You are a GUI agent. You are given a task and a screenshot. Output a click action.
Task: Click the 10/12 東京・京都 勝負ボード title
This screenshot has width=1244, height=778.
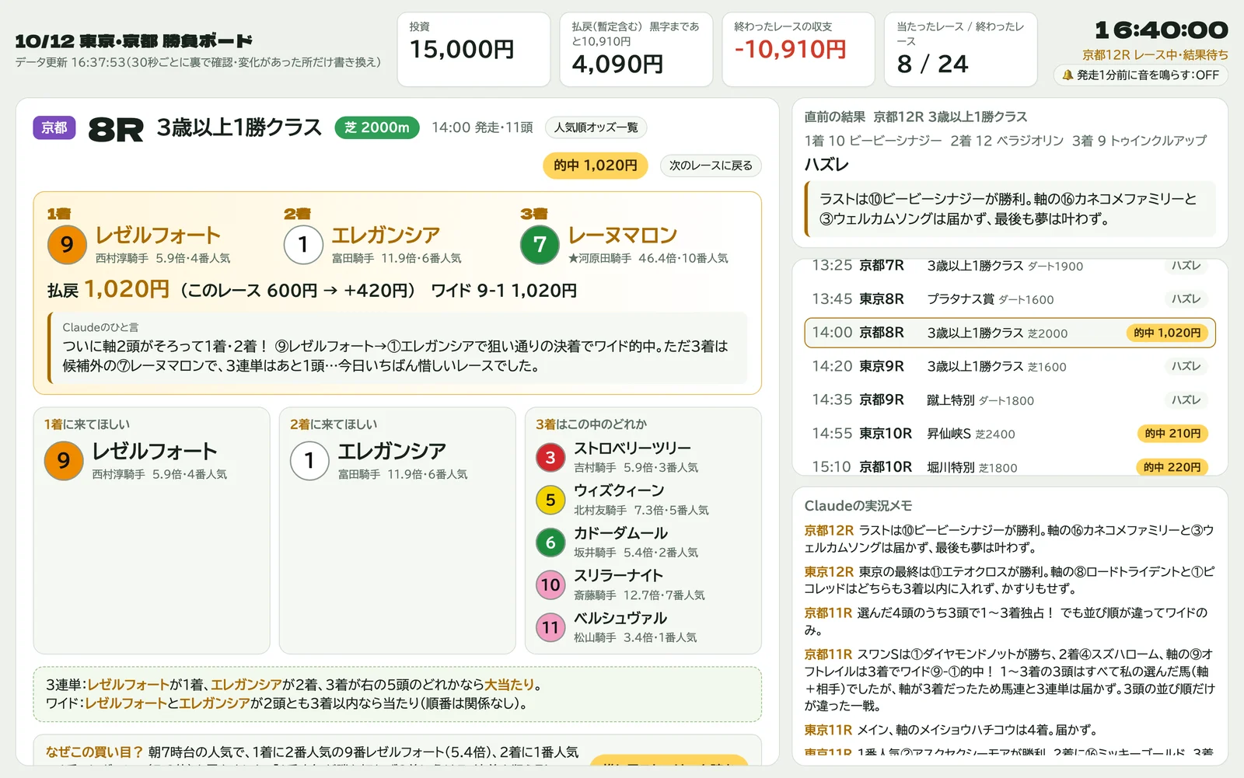pos(134,41)
